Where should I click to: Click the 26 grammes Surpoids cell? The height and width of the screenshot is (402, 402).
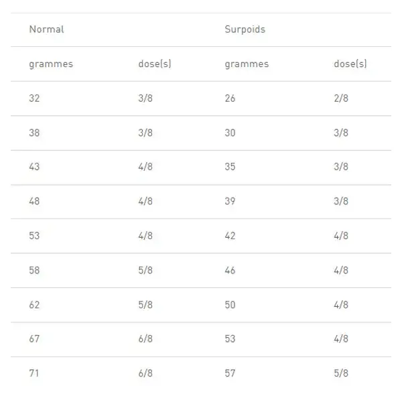[x=230, y=98]
